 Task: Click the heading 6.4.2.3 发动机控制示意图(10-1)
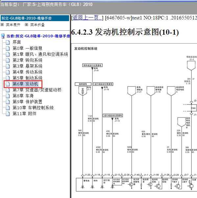tap(125, 32)
